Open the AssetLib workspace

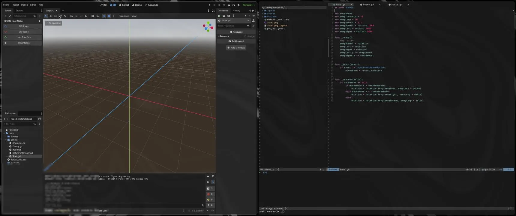[x=151, y=5]
